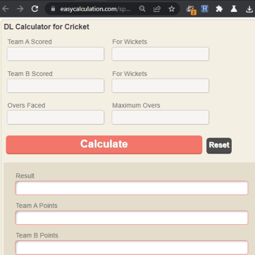Click Team B For Wickets field
This screenshot has width=255, height=255.
[x=160, y=86]
